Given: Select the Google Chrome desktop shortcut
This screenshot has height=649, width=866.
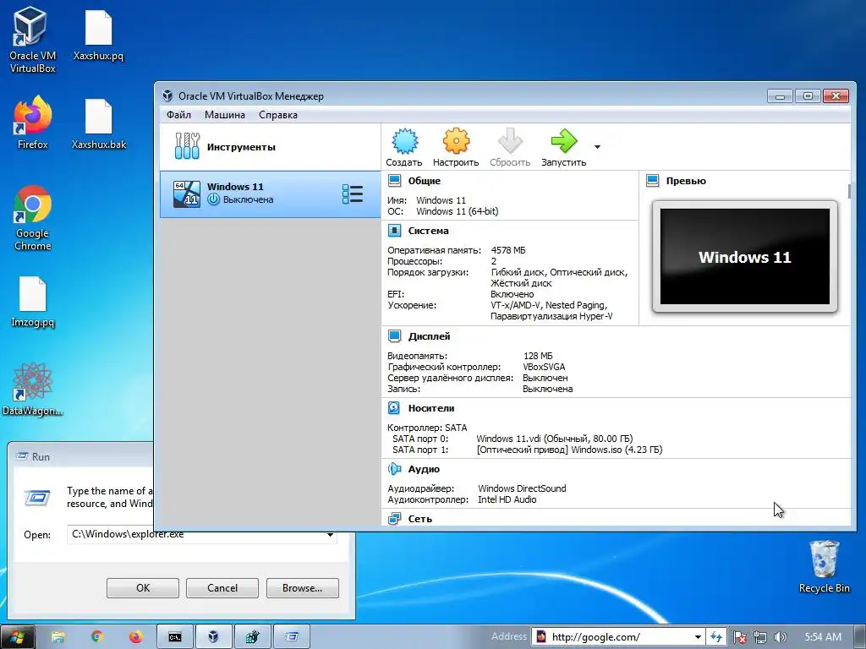Looking at the screenshot, I should click(33, 218).
